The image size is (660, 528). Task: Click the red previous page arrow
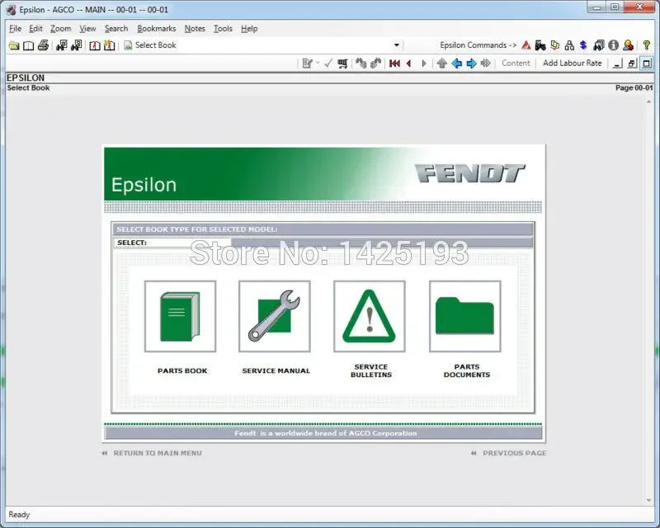(408, 64)
